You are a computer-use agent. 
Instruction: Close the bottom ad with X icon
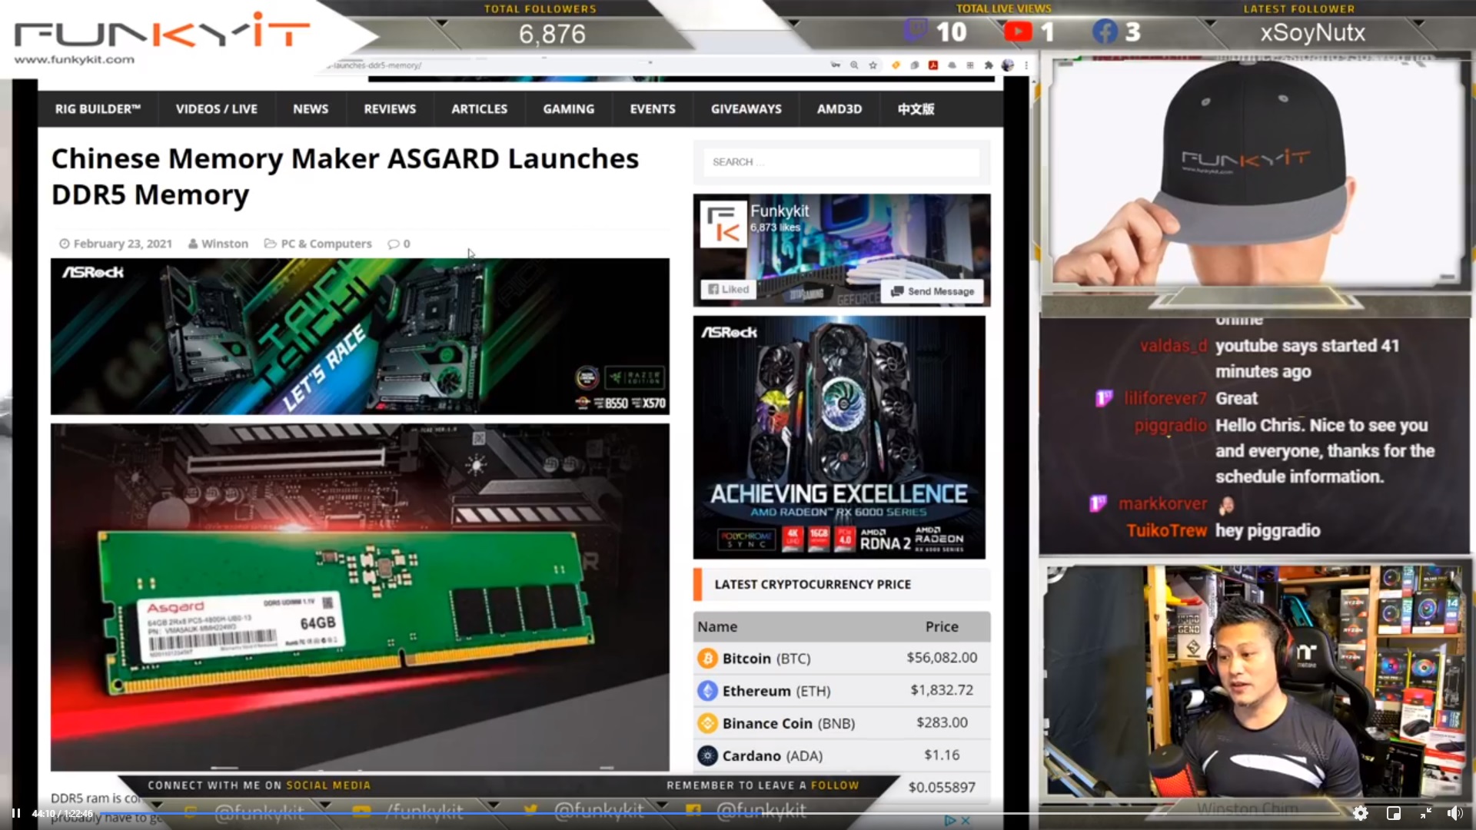point(966,821)
